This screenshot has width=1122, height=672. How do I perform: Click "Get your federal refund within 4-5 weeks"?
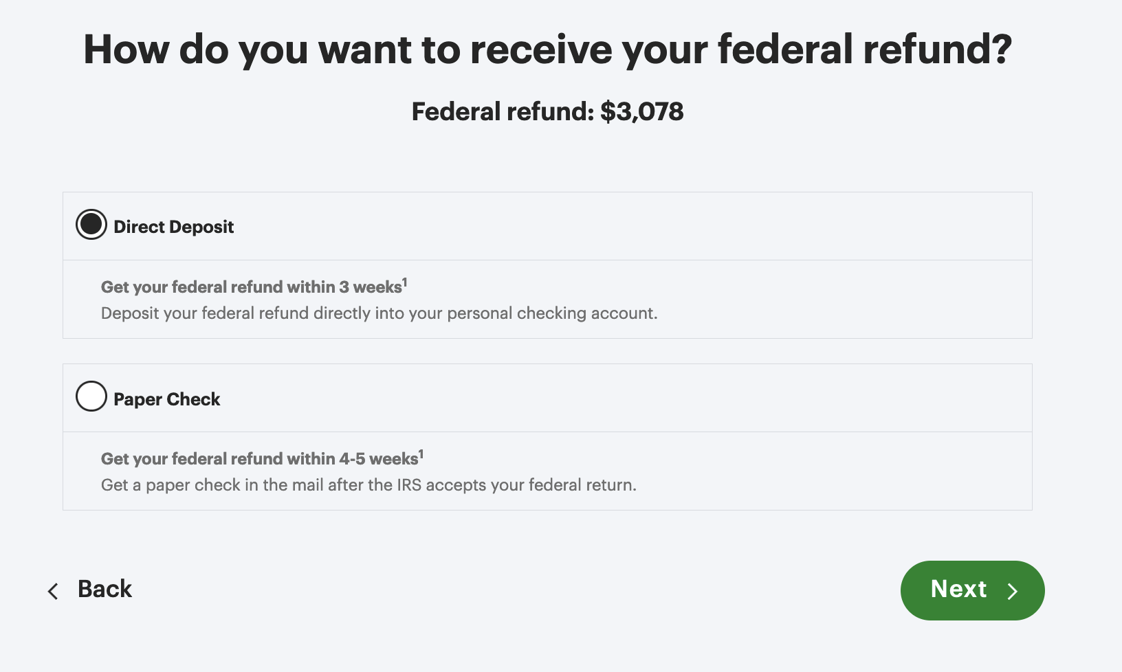coord(259,459)
